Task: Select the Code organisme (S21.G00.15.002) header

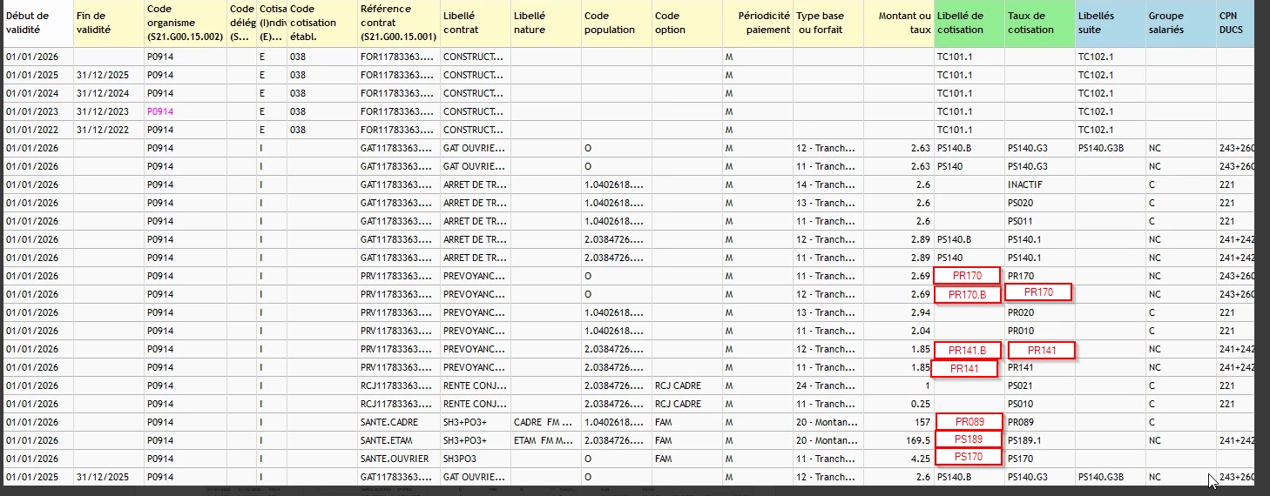Action: 185,23
